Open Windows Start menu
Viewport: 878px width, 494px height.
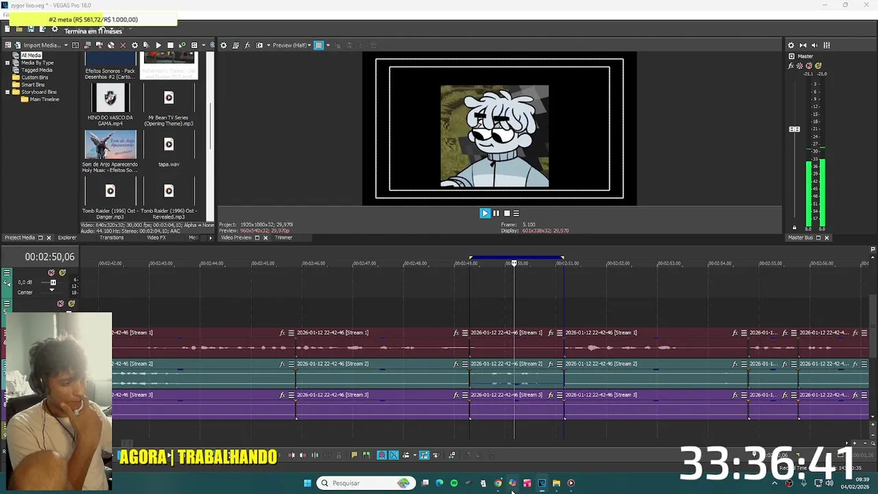(307, 483)
